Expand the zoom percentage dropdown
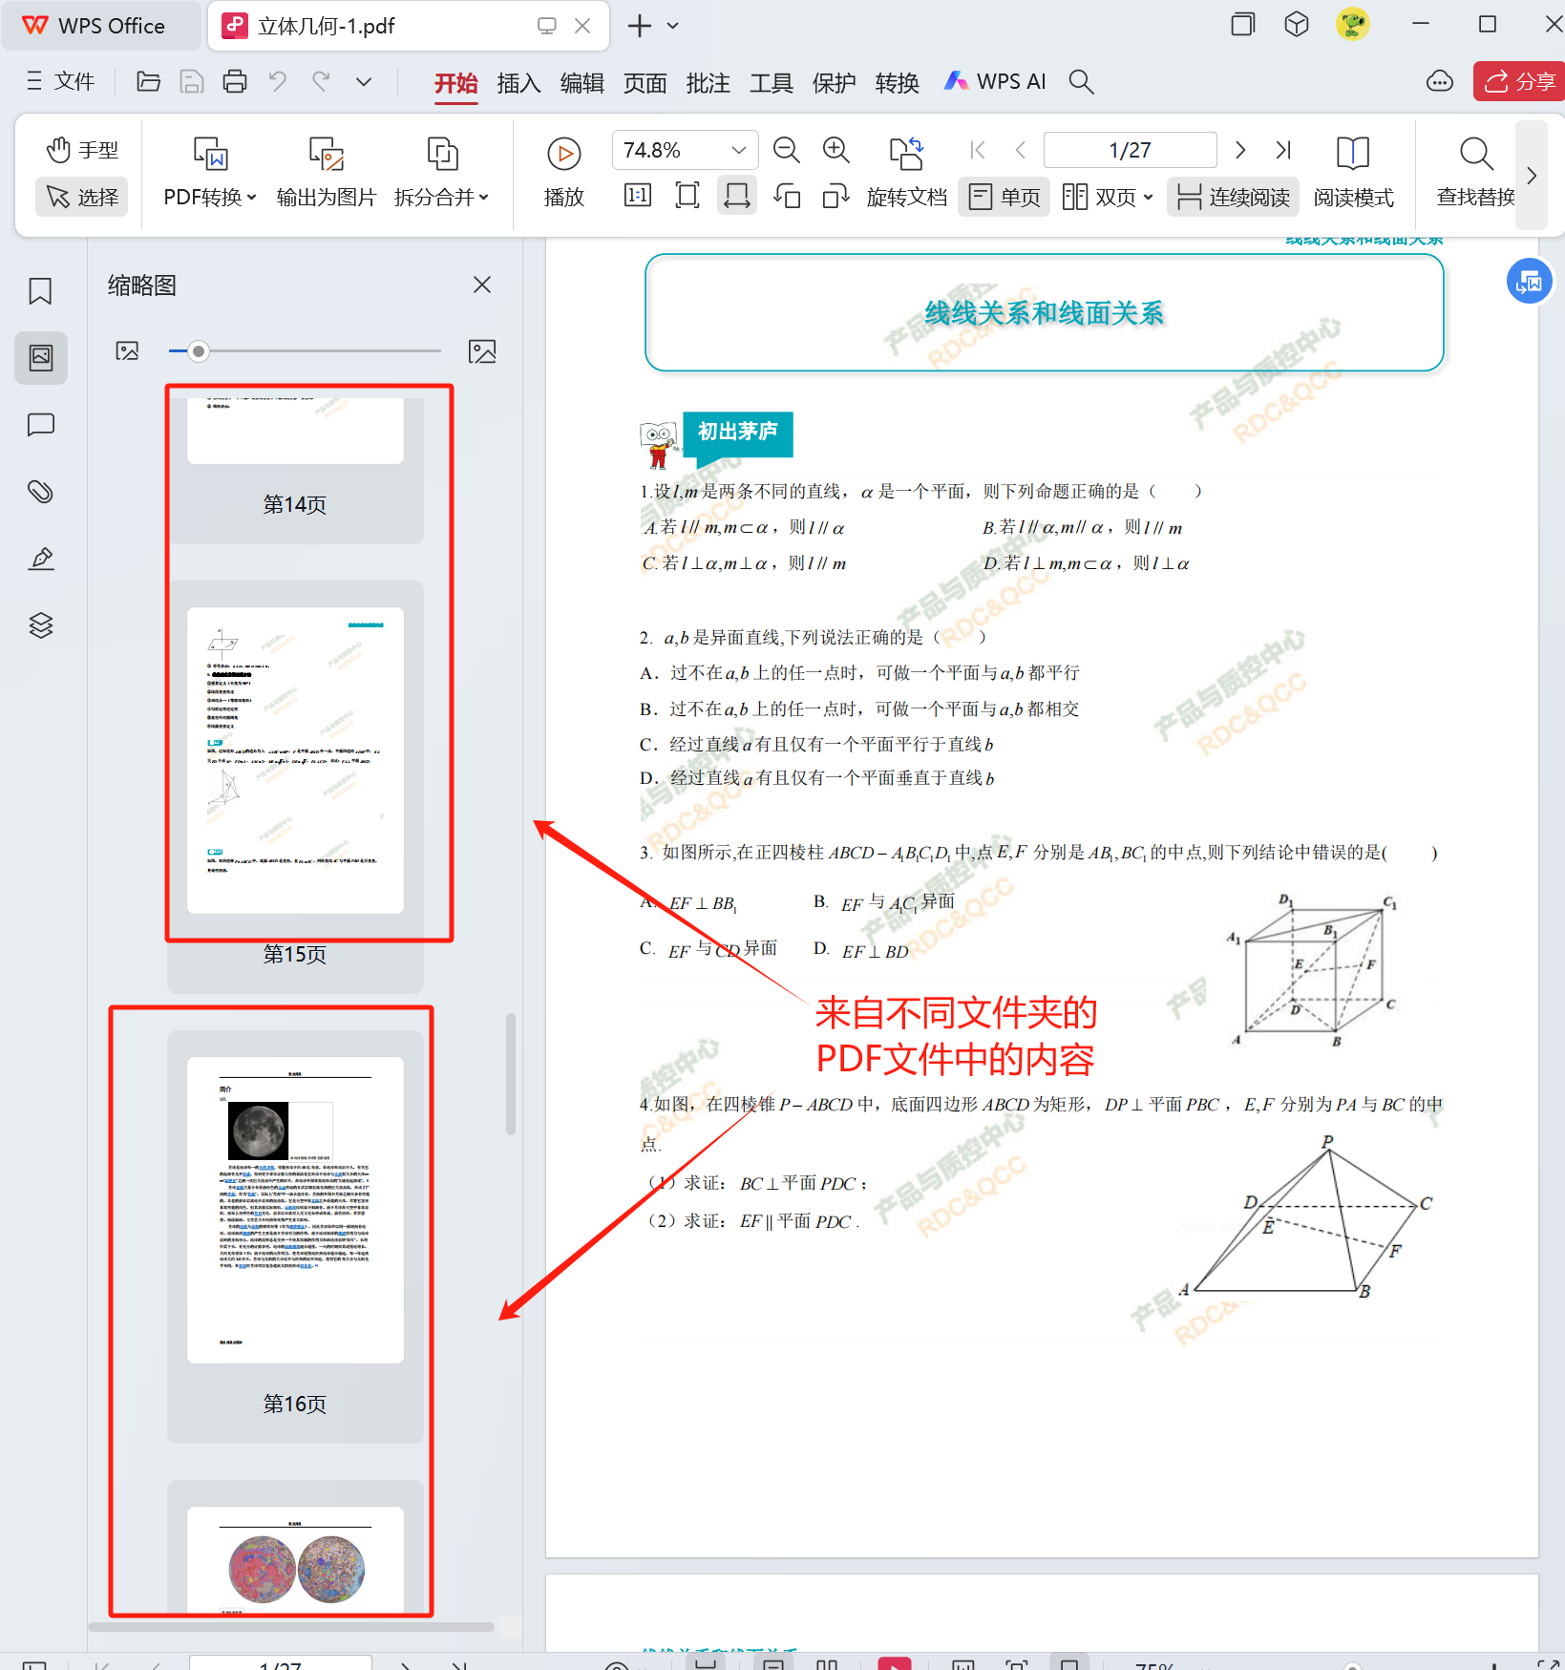This screenshot has width=1565, height=1670. point(738,150)
